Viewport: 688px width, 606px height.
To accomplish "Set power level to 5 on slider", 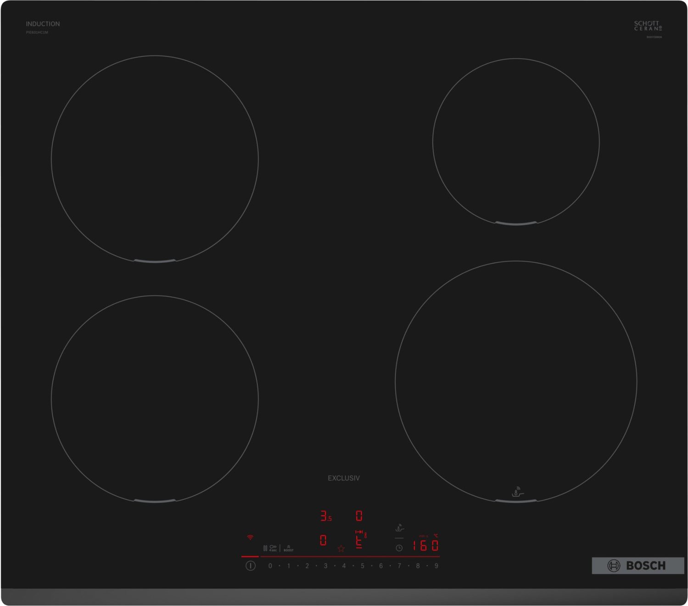I will coord(362,566).
